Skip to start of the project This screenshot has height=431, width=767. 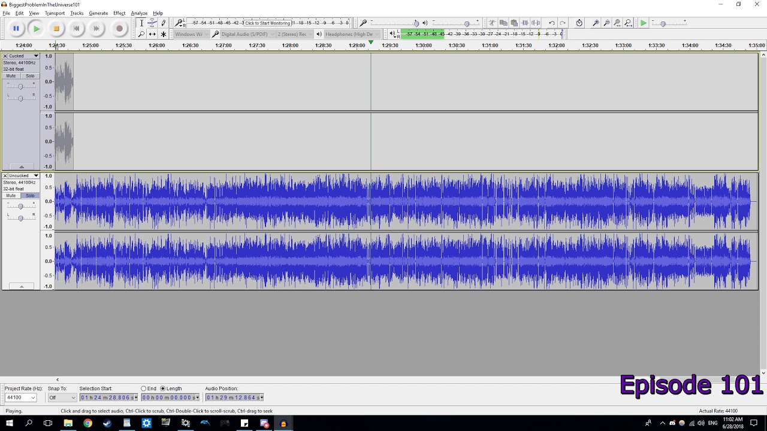coord(76,28)
